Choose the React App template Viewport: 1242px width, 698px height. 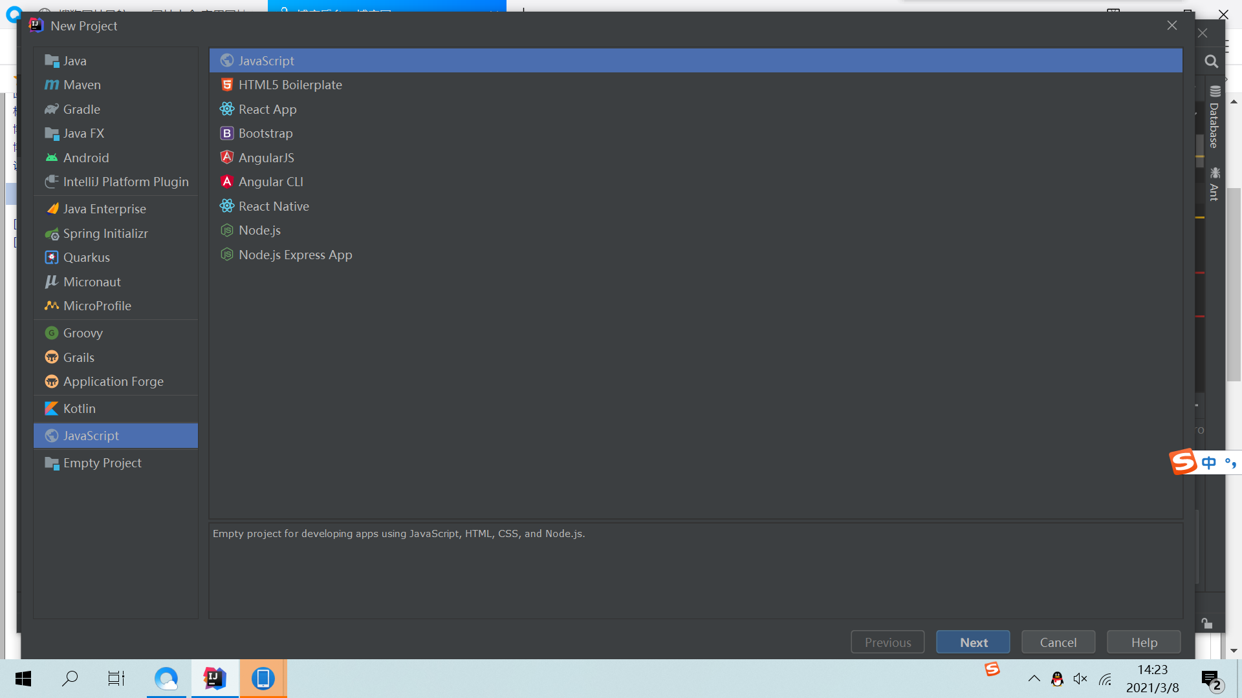pyautogui.click(x=267, y=109)
